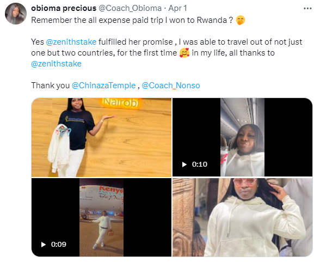The height and width of the screenshot is (262, 320).
Task: Click the Apr 1 post timestamp
Action: click(177, 8)
